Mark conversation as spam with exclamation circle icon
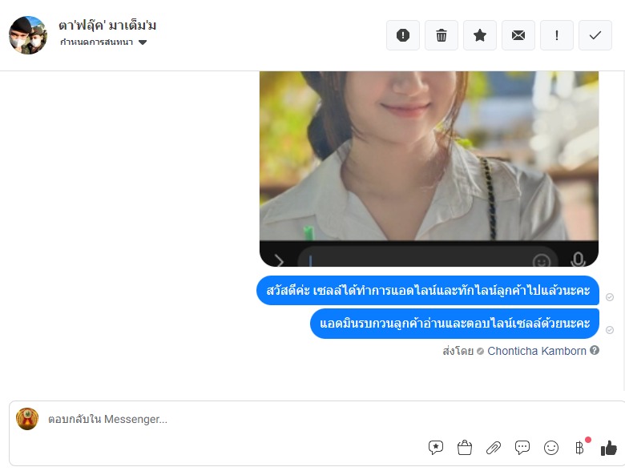The width and height of the screenshot is (625, 471). (402, 35)
